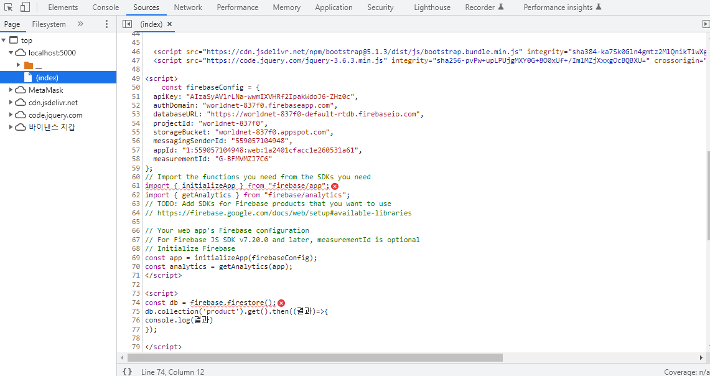The width and height of the screenshot is (710, 376).
Task: Expand the orange folder under localhost:5000
Action: [x=19, y=65]
